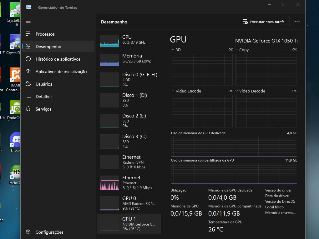Select GPU 1 NVIDIA GeForce item
The width and height of the screenshot is (319, 239).
coord(129,224)
